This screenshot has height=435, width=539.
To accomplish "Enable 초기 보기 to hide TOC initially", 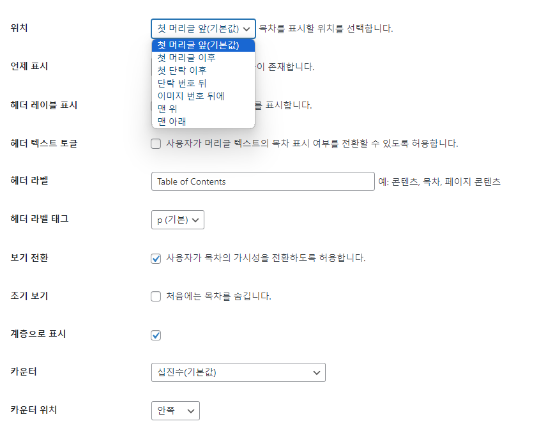I will [x=155, y=296].
